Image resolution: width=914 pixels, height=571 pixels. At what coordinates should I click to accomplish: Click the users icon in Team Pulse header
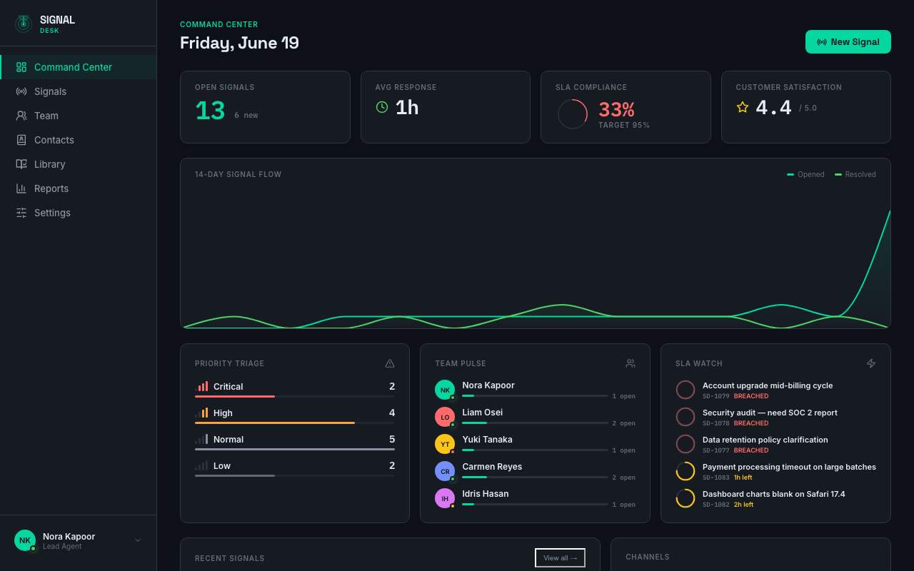pyautogui.click(x=631, y=363)
